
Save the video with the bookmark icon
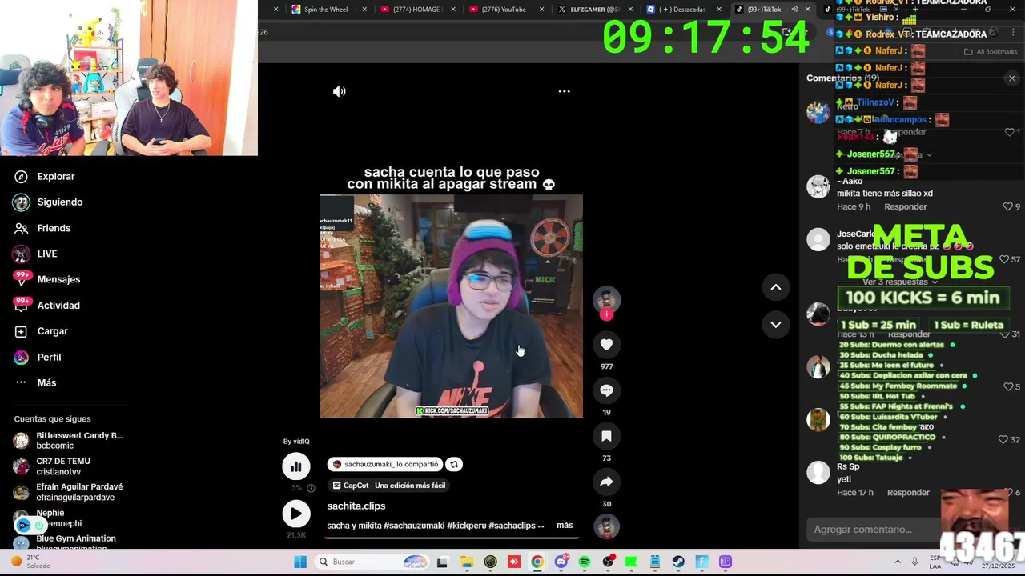click(606, 436)
